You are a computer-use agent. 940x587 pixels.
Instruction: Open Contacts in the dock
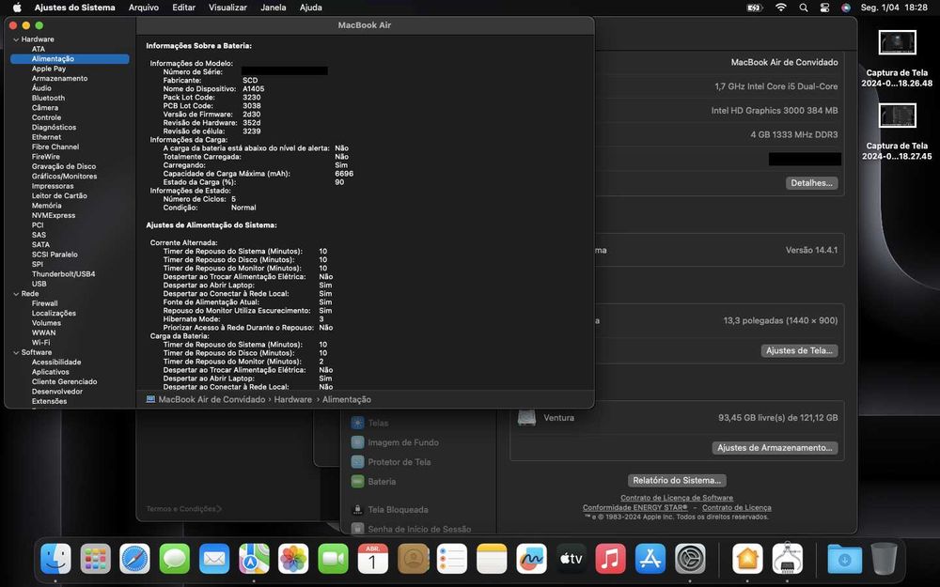click(x=413, y=559)
